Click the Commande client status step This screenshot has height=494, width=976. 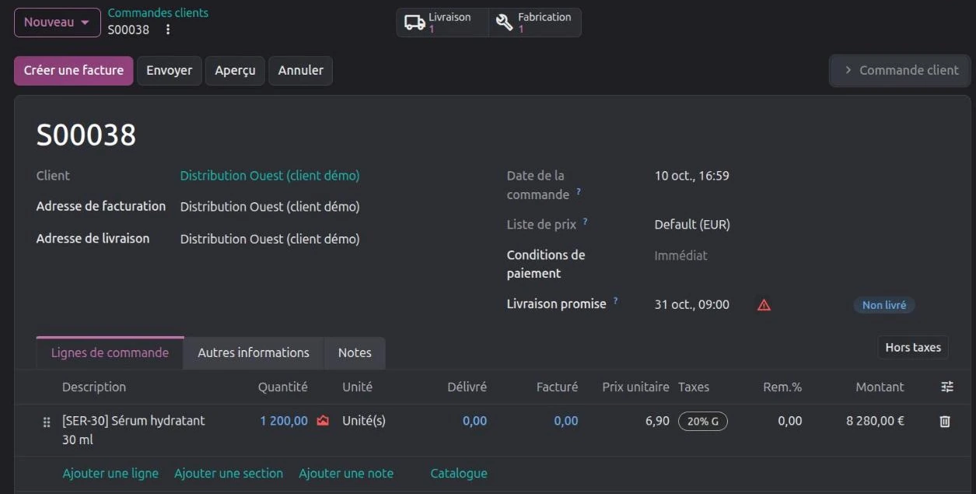click(x=900, y=70)
